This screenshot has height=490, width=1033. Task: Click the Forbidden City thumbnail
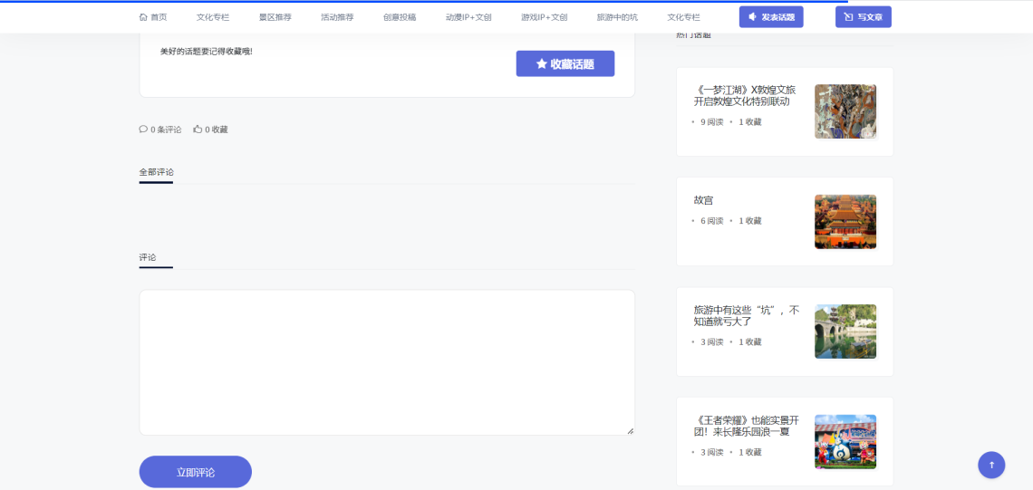[845, 222]
